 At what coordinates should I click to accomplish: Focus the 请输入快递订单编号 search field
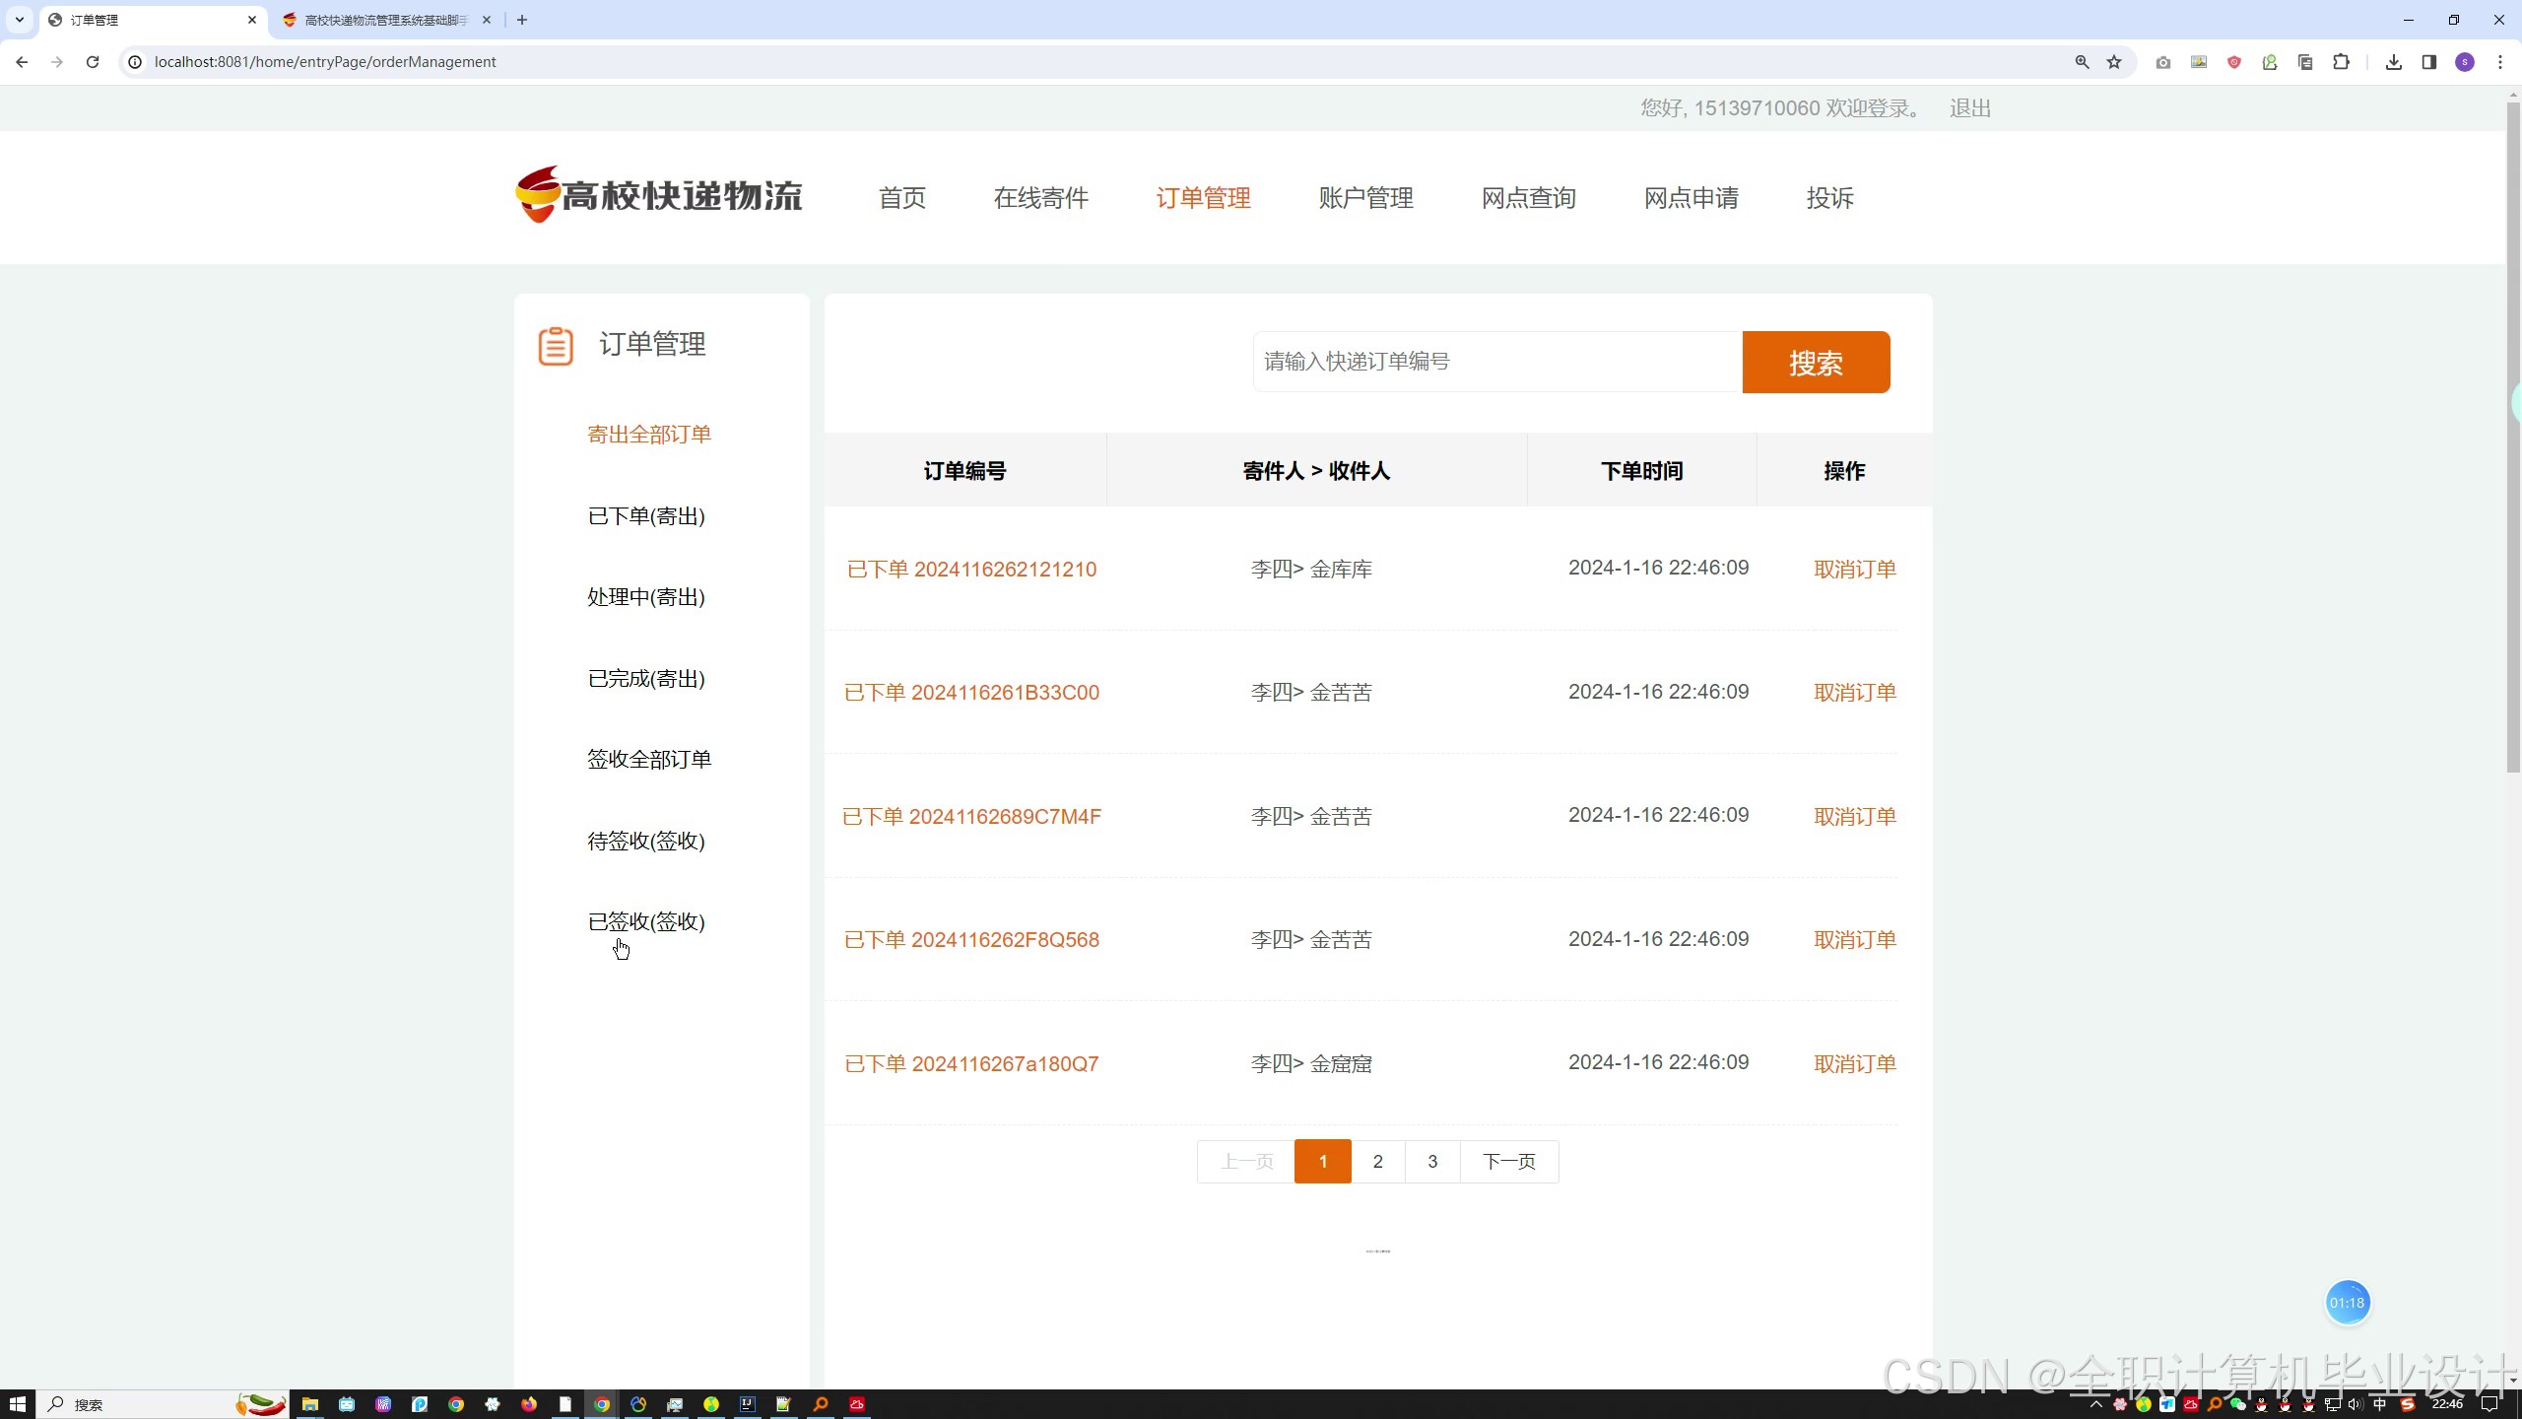[x=1496, y=362]
